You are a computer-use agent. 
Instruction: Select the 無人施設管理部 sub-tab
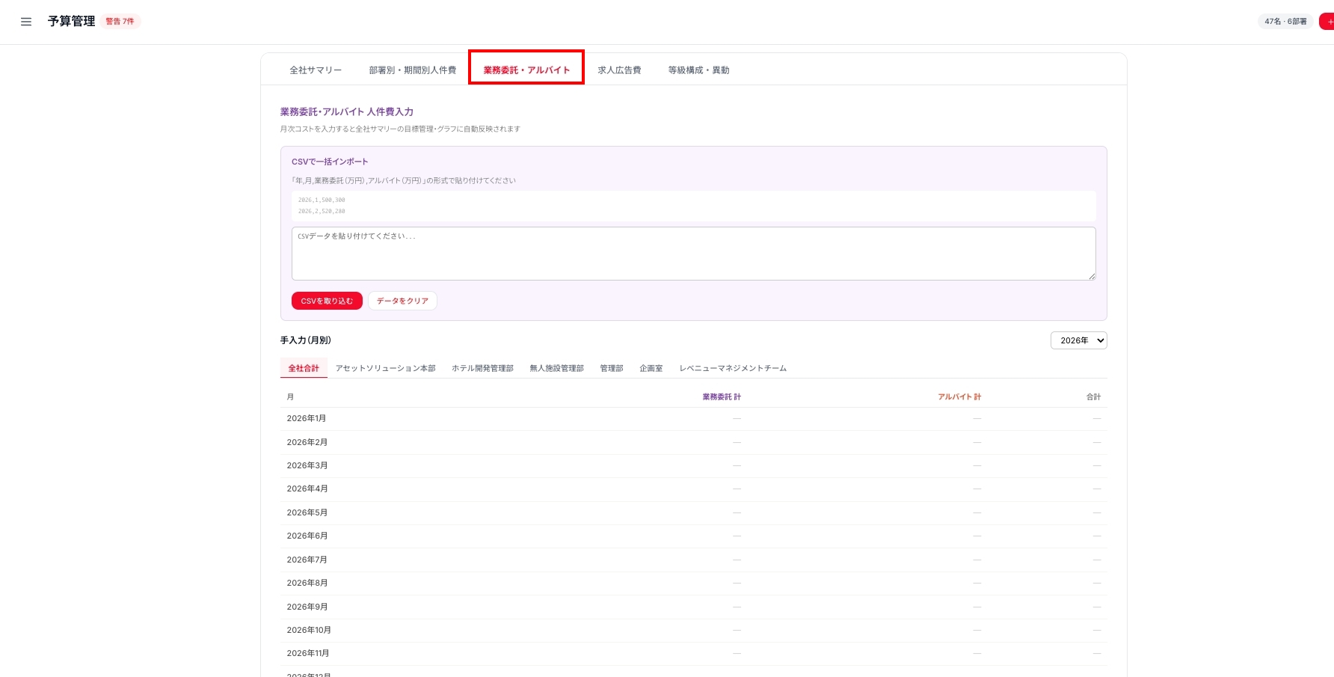coord(556,368)
